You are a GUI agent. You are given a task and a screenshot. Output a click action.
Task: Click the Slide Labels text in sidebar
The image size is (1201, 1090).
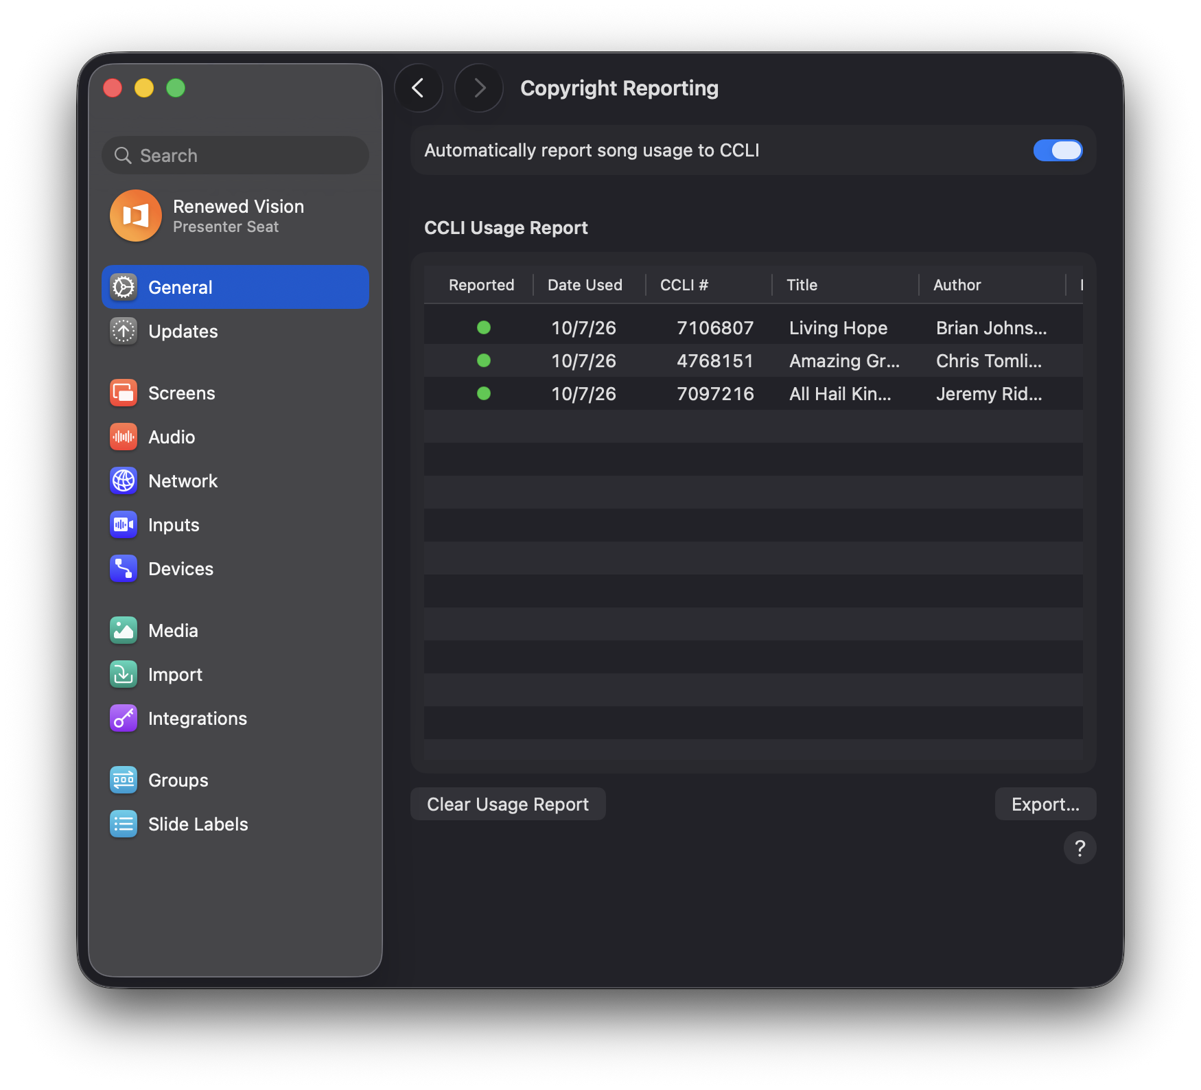coord(198,824)
